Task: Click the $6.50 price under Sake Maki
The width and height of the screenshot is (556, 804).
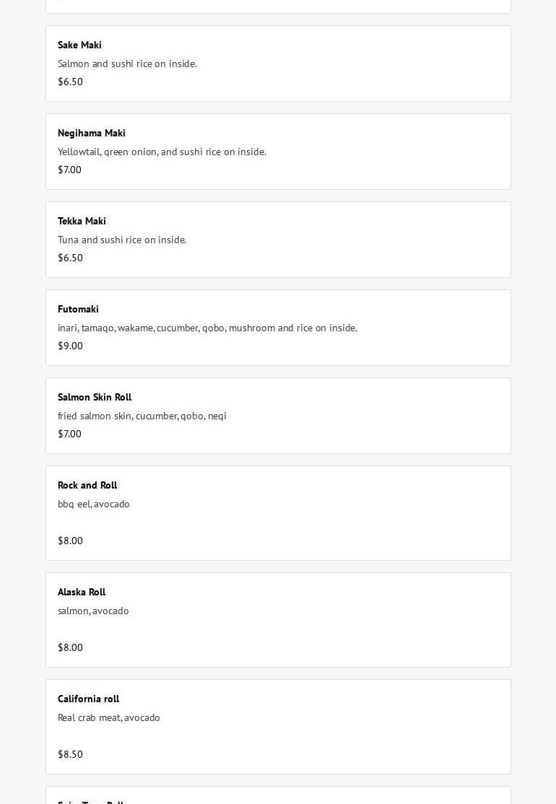Action: pyautogui.click(x=70, y=82)
